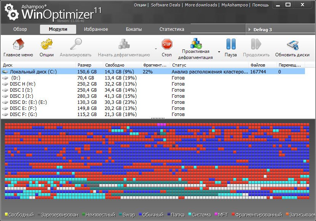
Task: Click the Анализировать magnifier icon
Action: tap(76, 44)
